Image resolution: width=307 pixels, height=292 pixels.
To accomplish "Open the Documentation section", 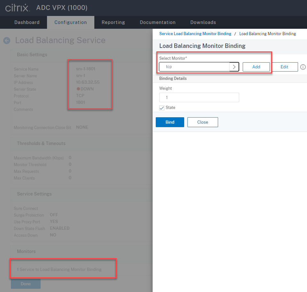I will (157, 22).
